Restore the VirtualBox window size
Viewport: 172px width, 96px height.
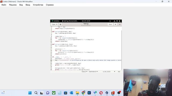162,2
